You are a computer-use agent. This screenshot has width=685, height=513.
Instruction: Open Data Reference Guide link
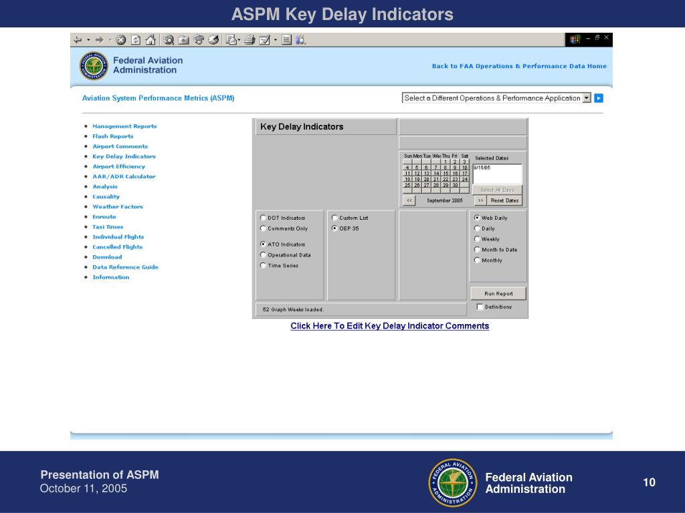125,267
